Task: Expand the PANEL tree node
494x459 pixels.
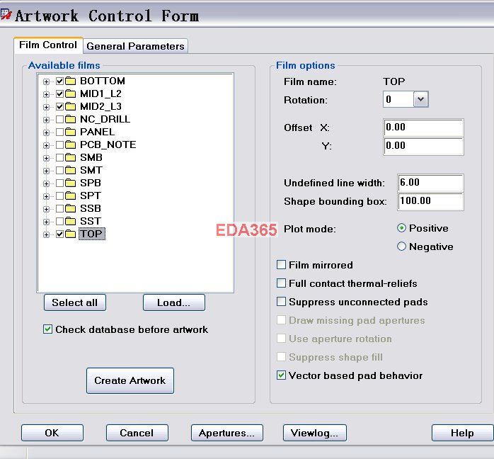Action: click(x=46, y=133)
